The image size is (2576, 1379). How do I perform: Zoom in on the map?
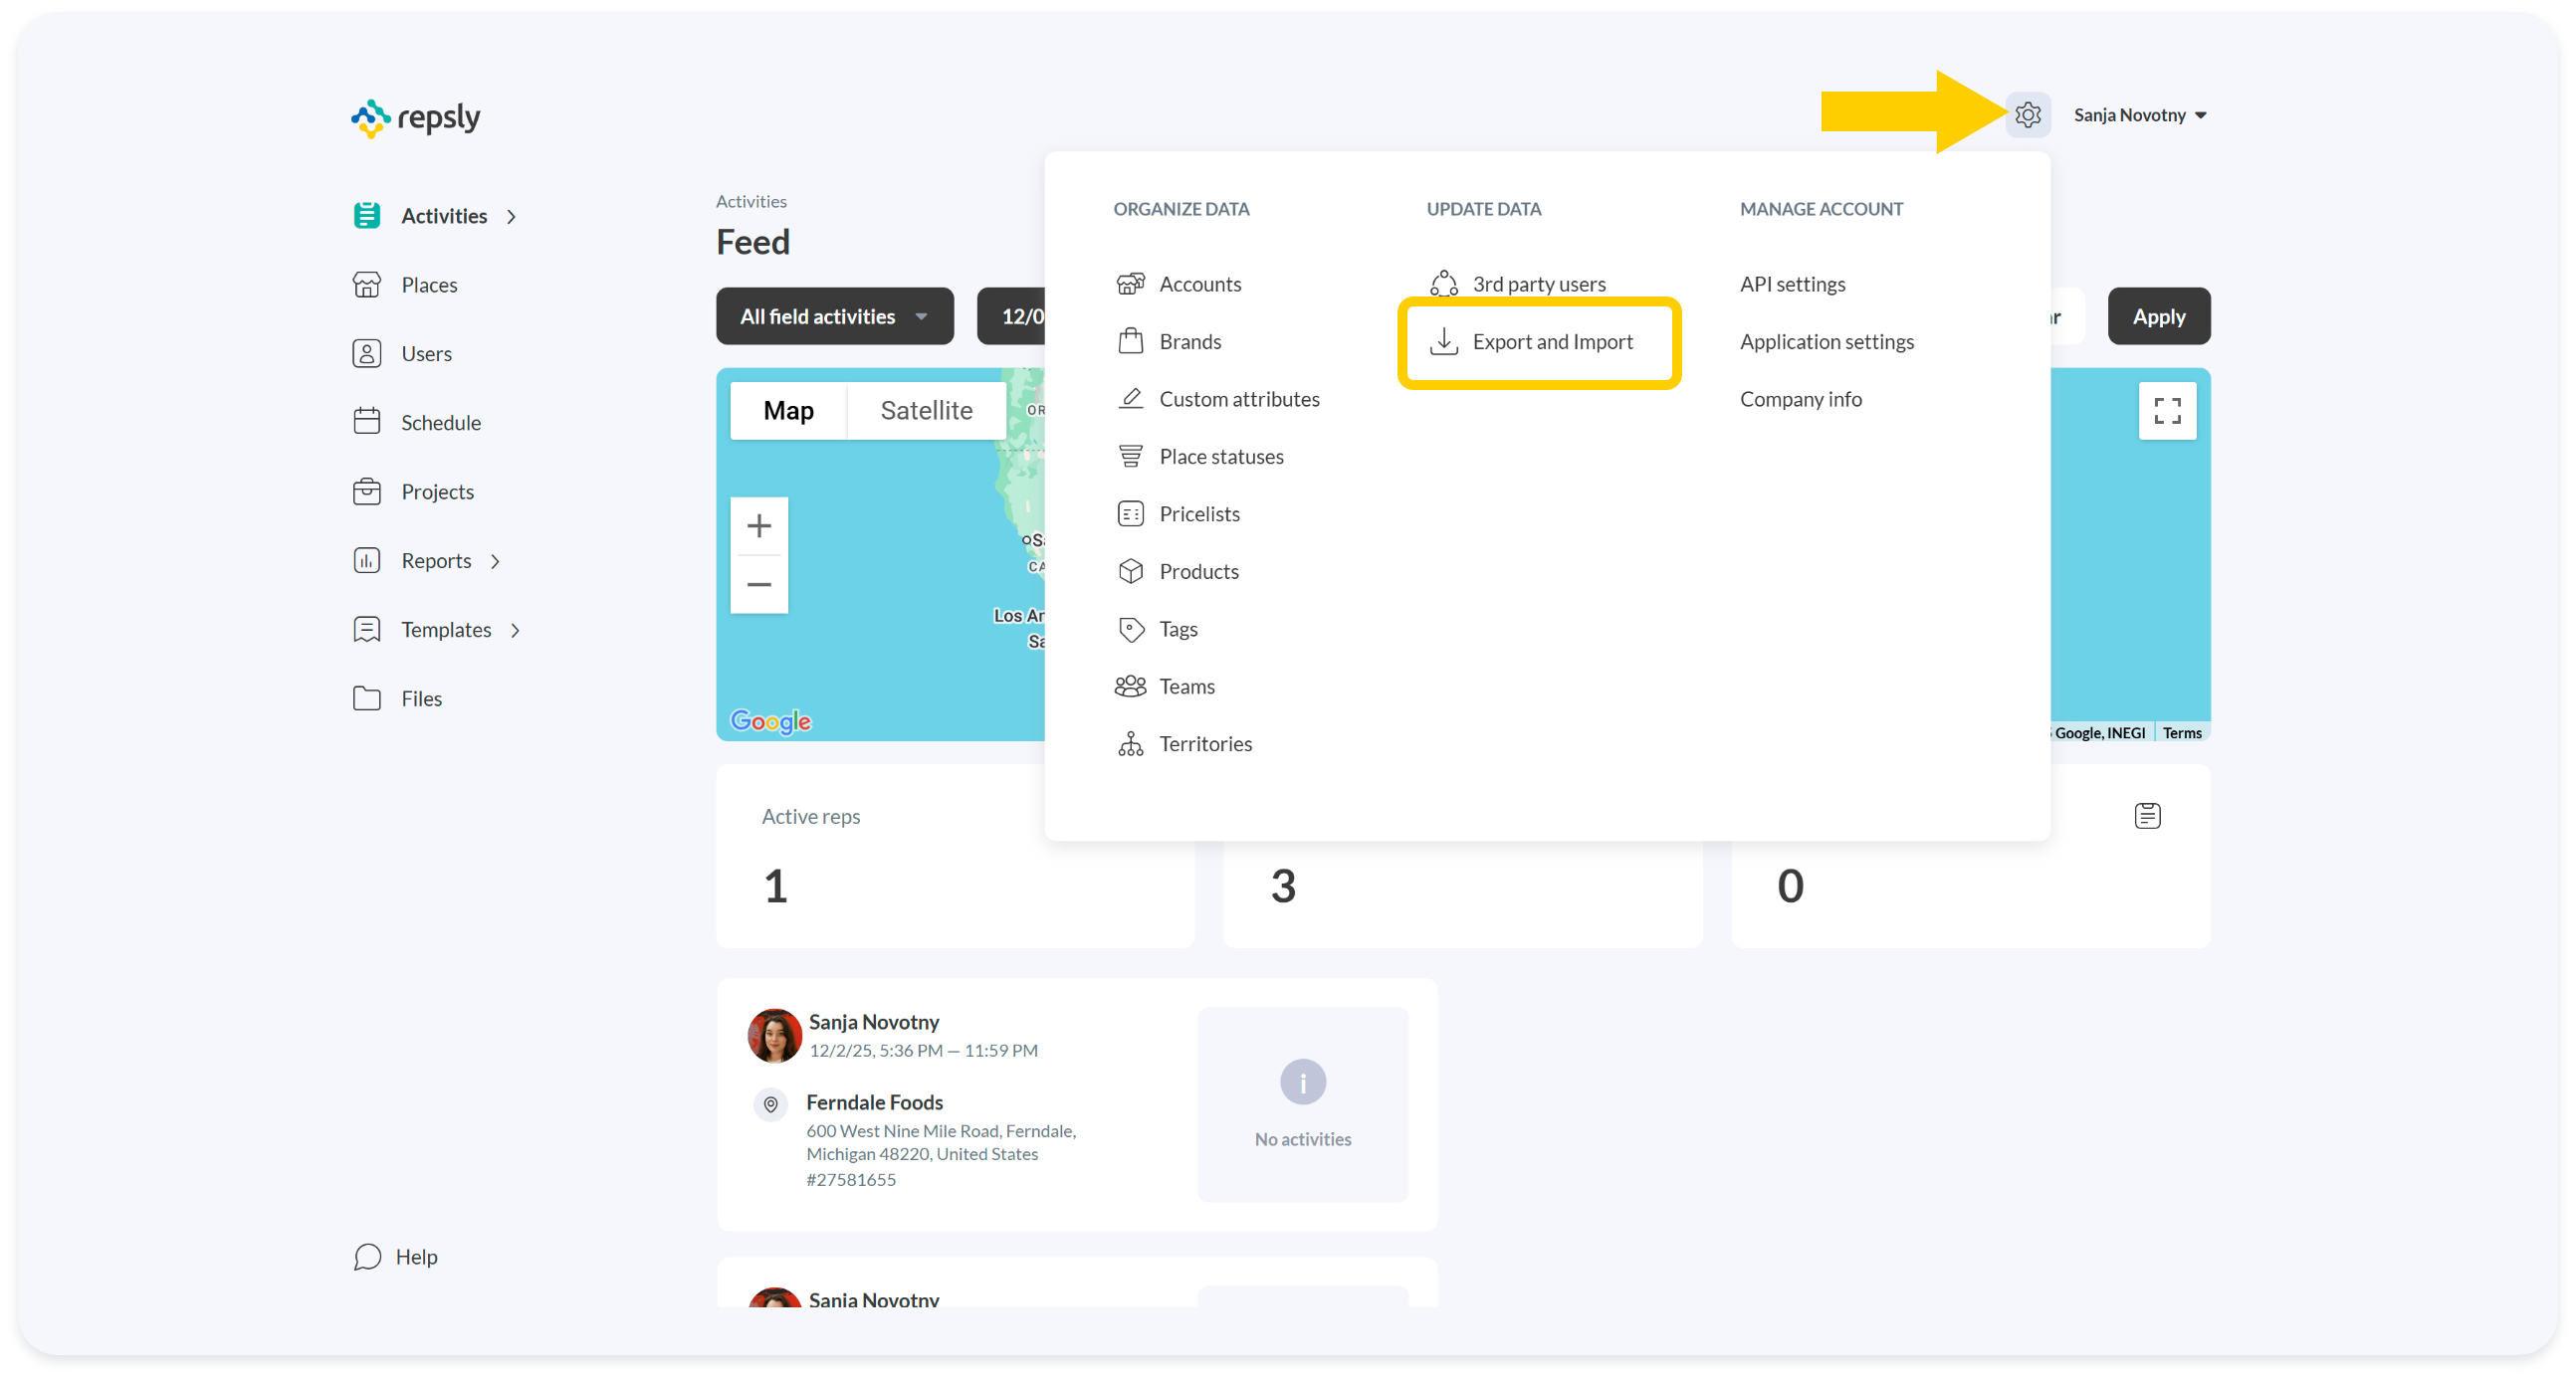pyautogui.click(x=759, y=525)
